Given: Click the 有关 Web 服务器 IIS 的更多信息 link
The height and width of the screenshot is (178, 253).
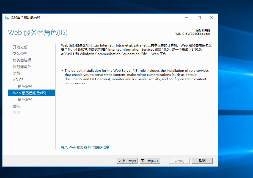Looking at the screenshot, I should 85,147.
